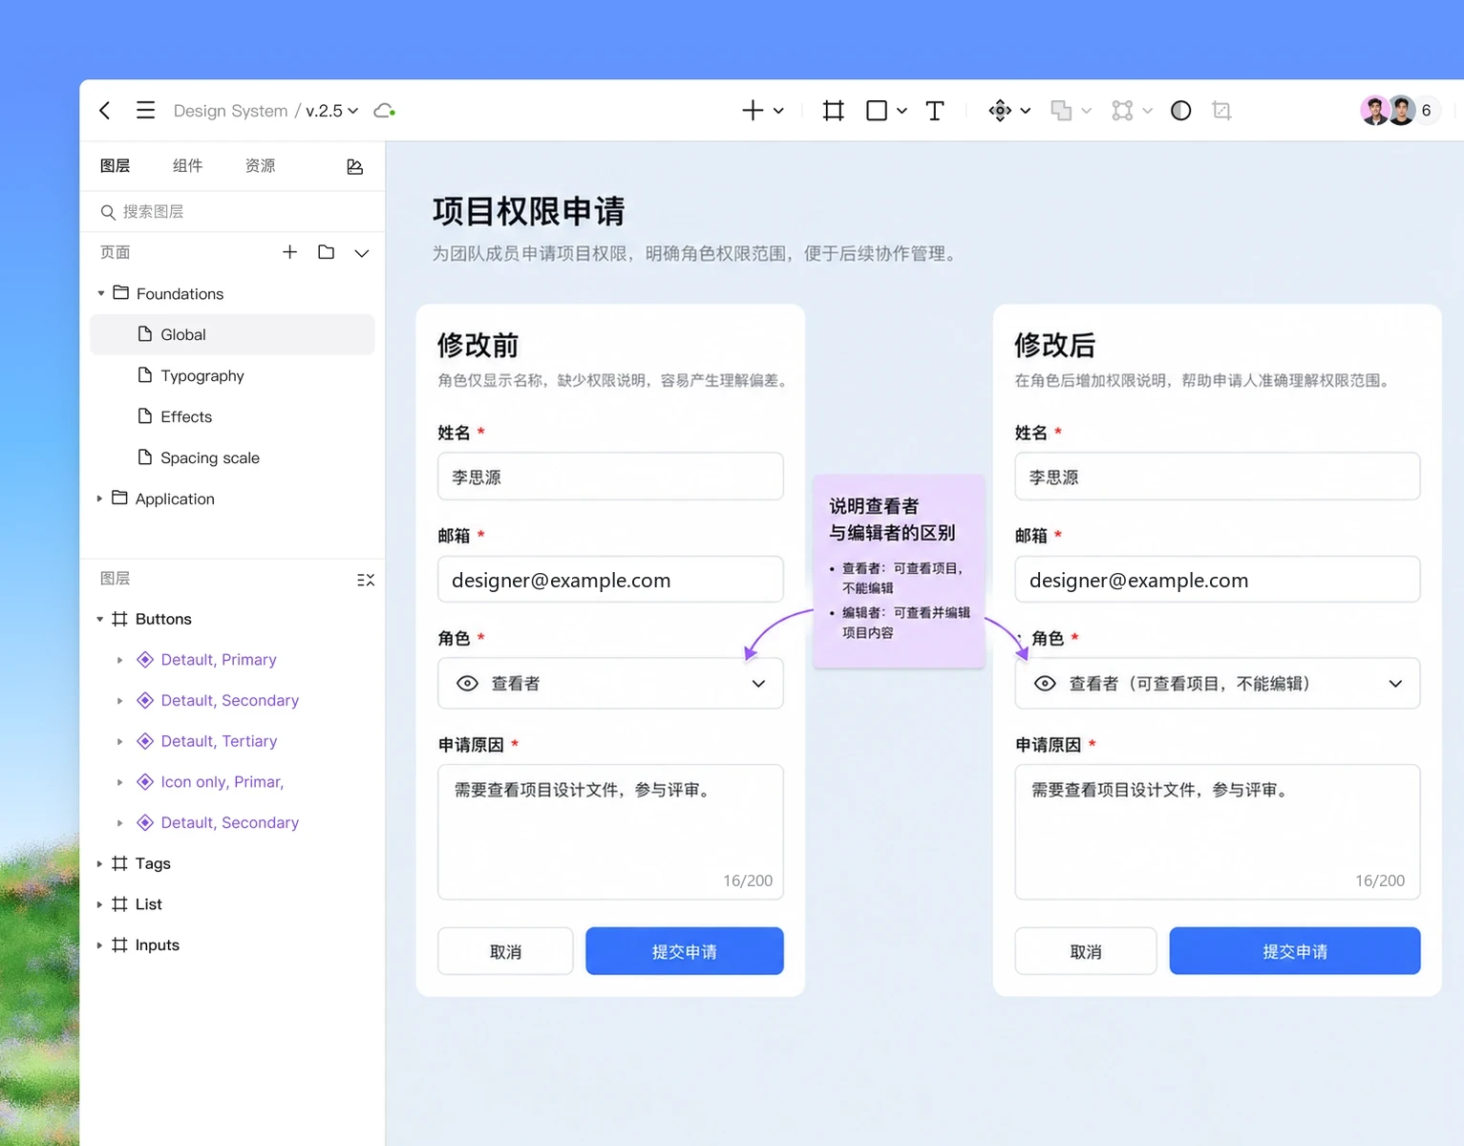Open the hamburger menu icon
Image resolution: width=1464 pixels, height=1146 pixels.
coord(145,111)
